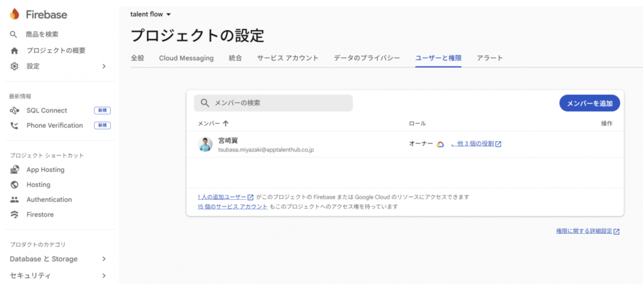
Task: Click email tsubasa.miyazaki@apptalenthub.co.jp
Action: click(266, 150)
